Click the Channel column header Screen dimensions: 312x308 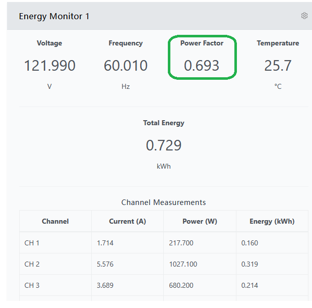click(55, 221)
